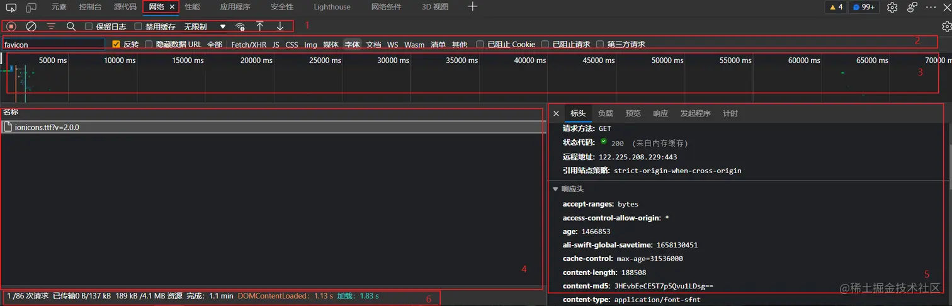Click the 35000 ms timeline marker
The height and width of the screenshot is (306, 952).
click(463, 60)
